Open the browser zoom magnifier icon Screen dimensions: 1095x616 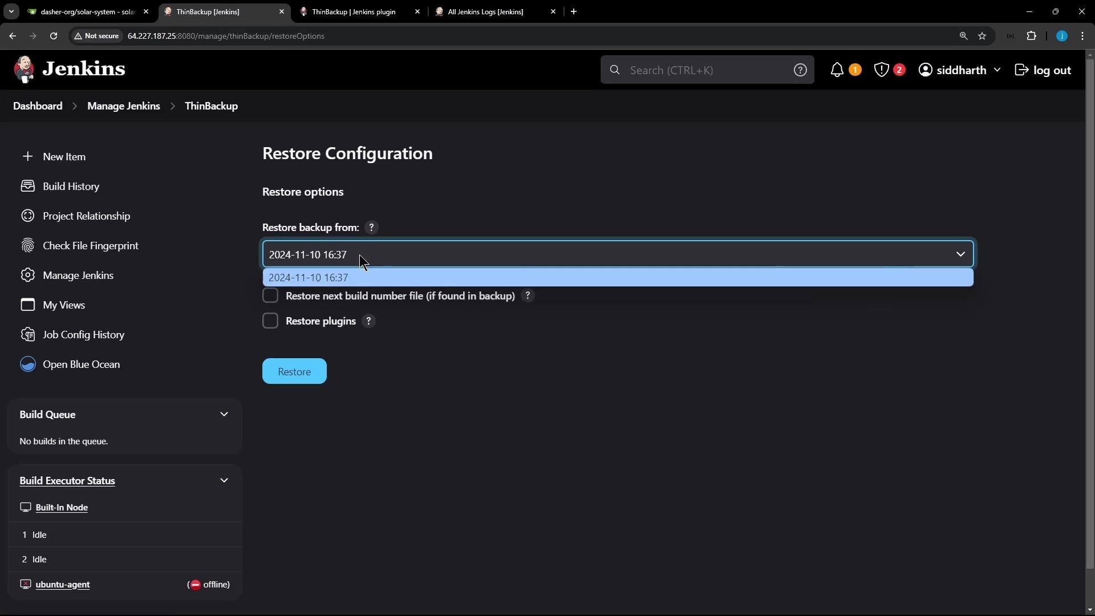pyautogui.click(x=963, y=36)
